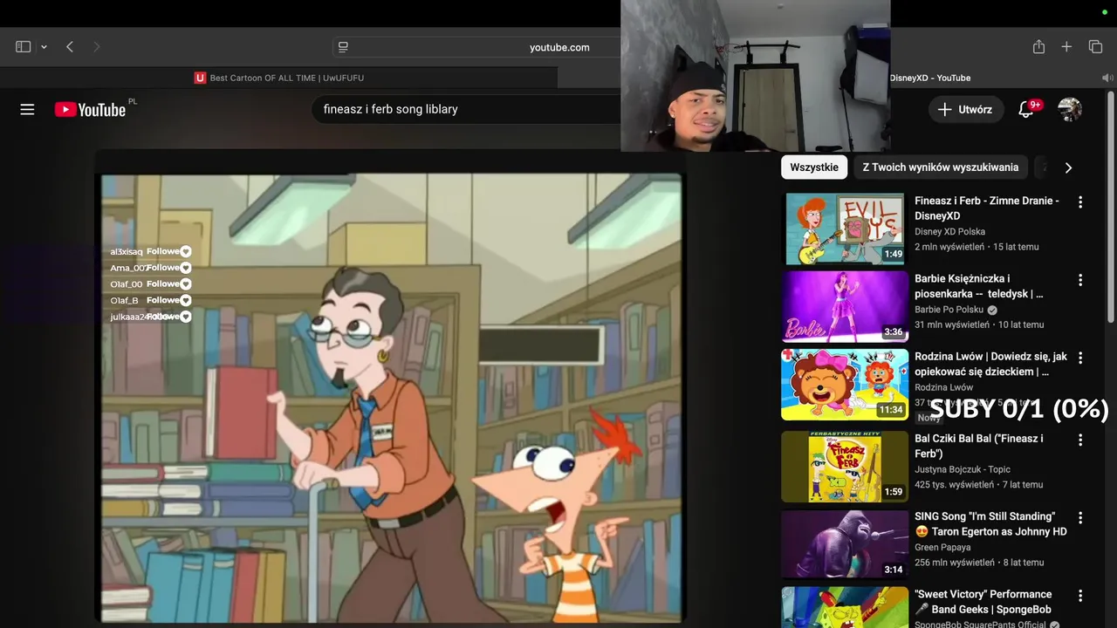
Task: Open options menu for Sweet Victory video
Action: (x=1080, y=596)
